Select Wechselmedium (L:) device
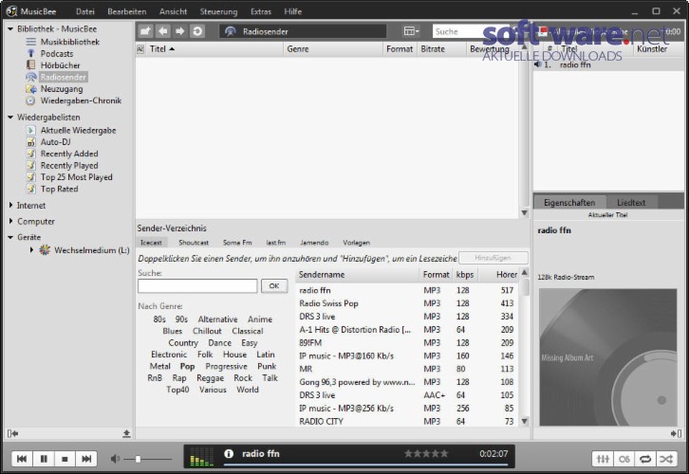The width and height of the screenshot is (689, 474). click(x=92, y=250)
